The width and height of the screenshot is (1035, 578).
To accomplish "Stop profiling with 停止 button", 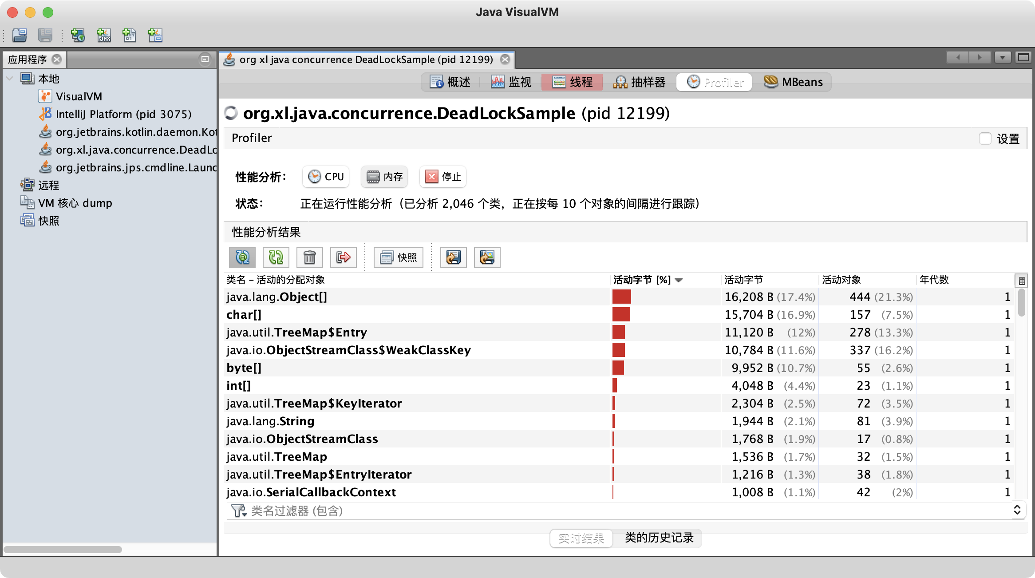I will (x=443, y=177).
